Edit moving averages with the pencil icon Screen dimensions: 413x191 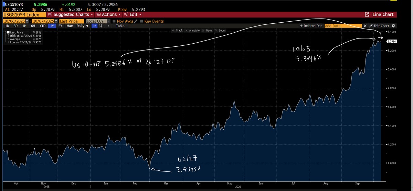tap(136, 21)
